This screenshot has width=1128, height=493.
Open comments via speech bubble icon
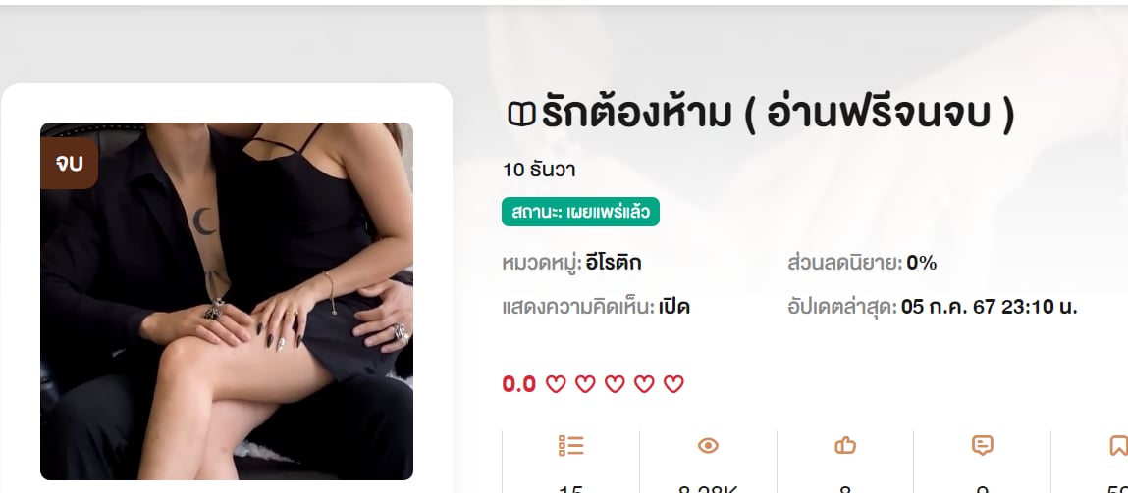982,446
